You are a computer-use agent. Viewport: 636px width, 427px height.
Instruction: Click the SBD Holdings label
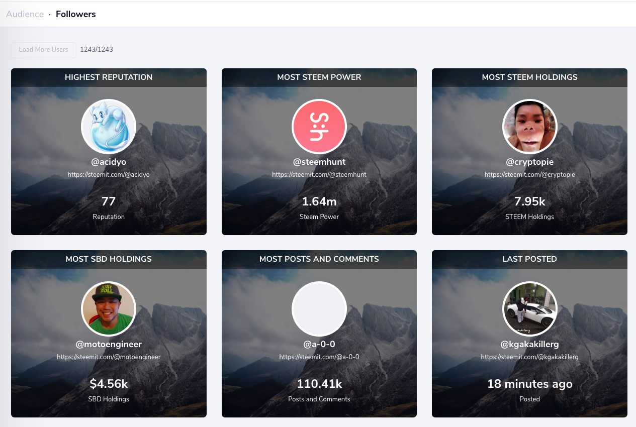click(109, 399)
